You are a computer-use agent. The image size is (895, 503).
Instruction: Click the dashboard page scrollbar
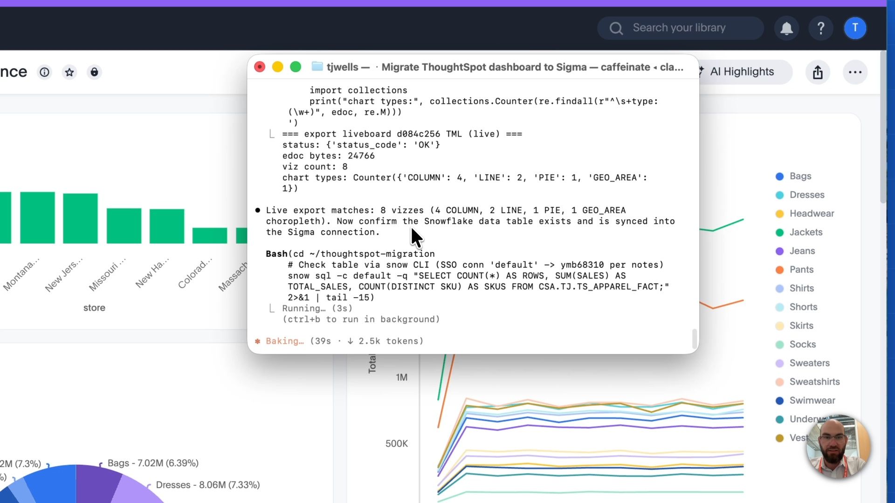(x=882, y=126)
